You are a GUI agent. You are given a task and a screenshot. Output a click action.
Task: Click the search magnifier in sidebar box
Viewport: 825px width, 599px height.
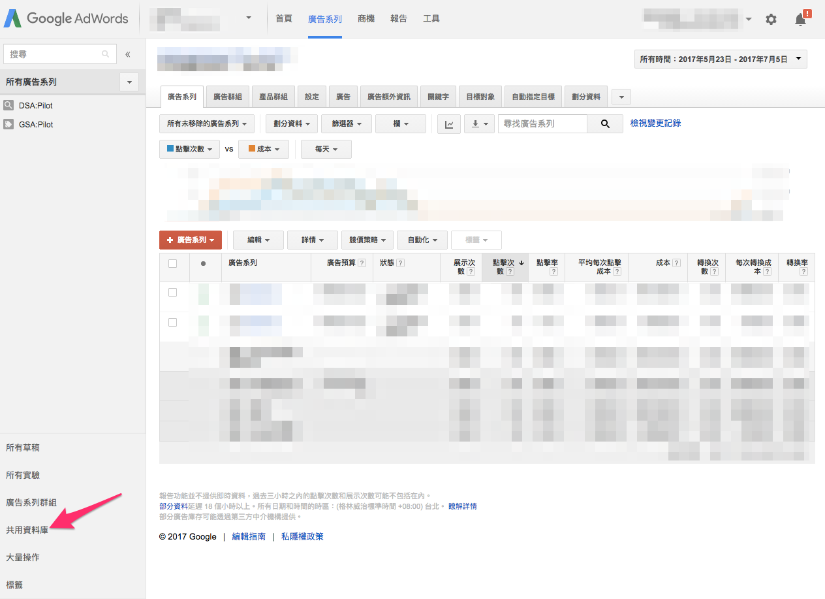coord(106,54)
